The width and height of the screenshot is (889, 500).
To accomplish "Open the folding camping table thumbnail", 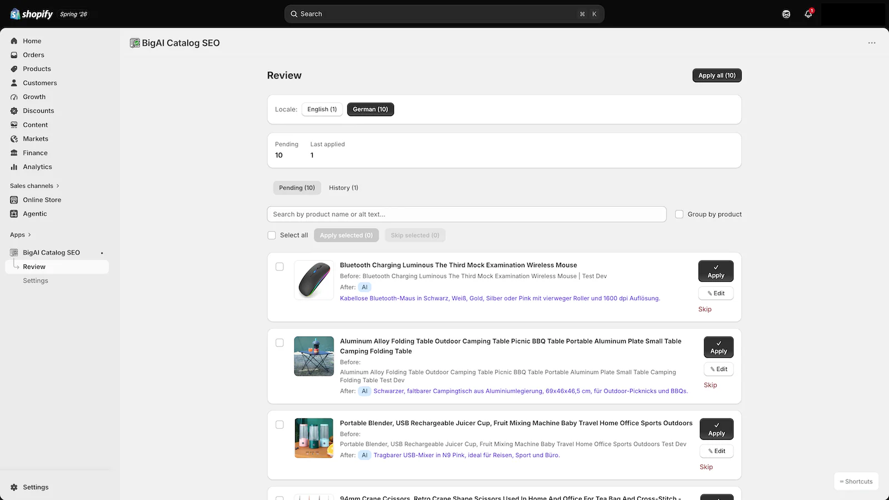I will click(x=314, y=356).
